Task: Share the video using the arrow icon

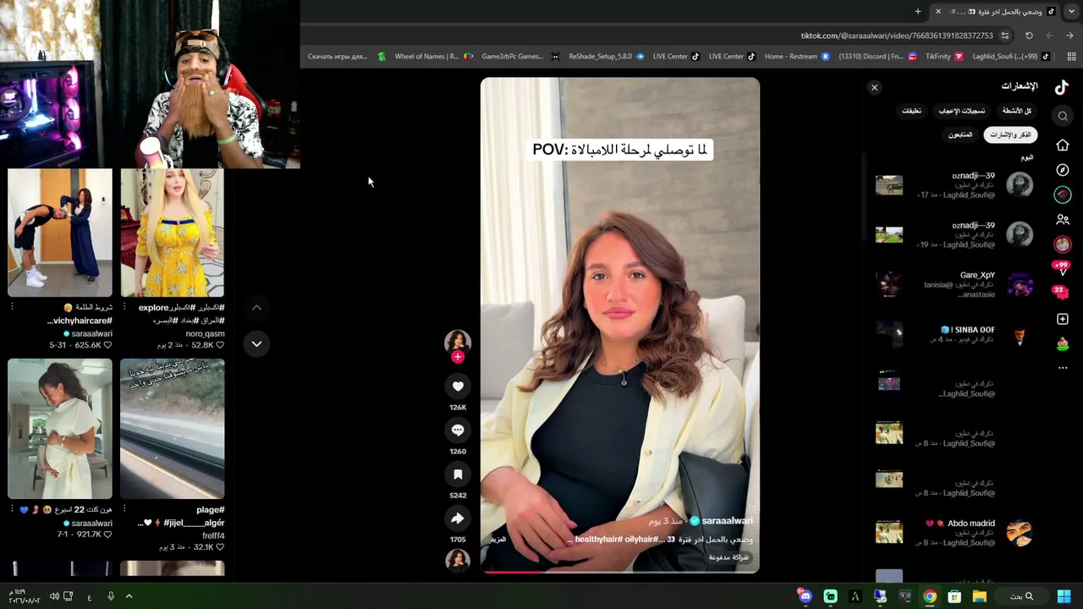Action: pos(458,518)
